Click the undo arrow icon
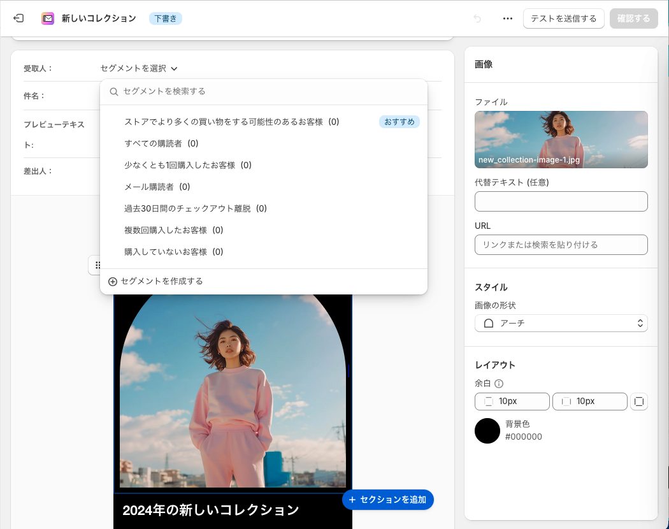The width and height of the screenshot is (669, 529). click(477, 18)
